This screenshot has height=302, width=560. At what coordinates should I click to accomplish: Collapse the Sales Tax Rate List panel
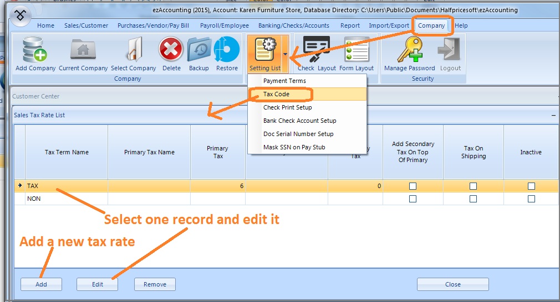tap(553, 116)
